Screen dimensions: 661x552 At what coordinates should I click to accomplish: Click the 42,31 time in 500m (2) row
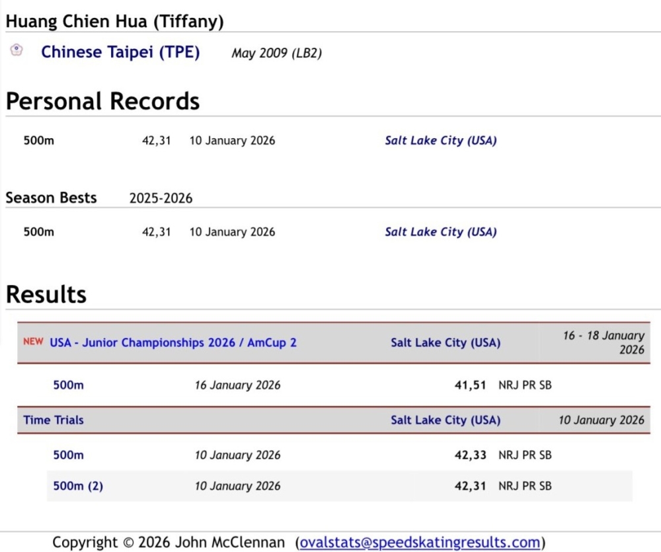click(x=470, y=486)
